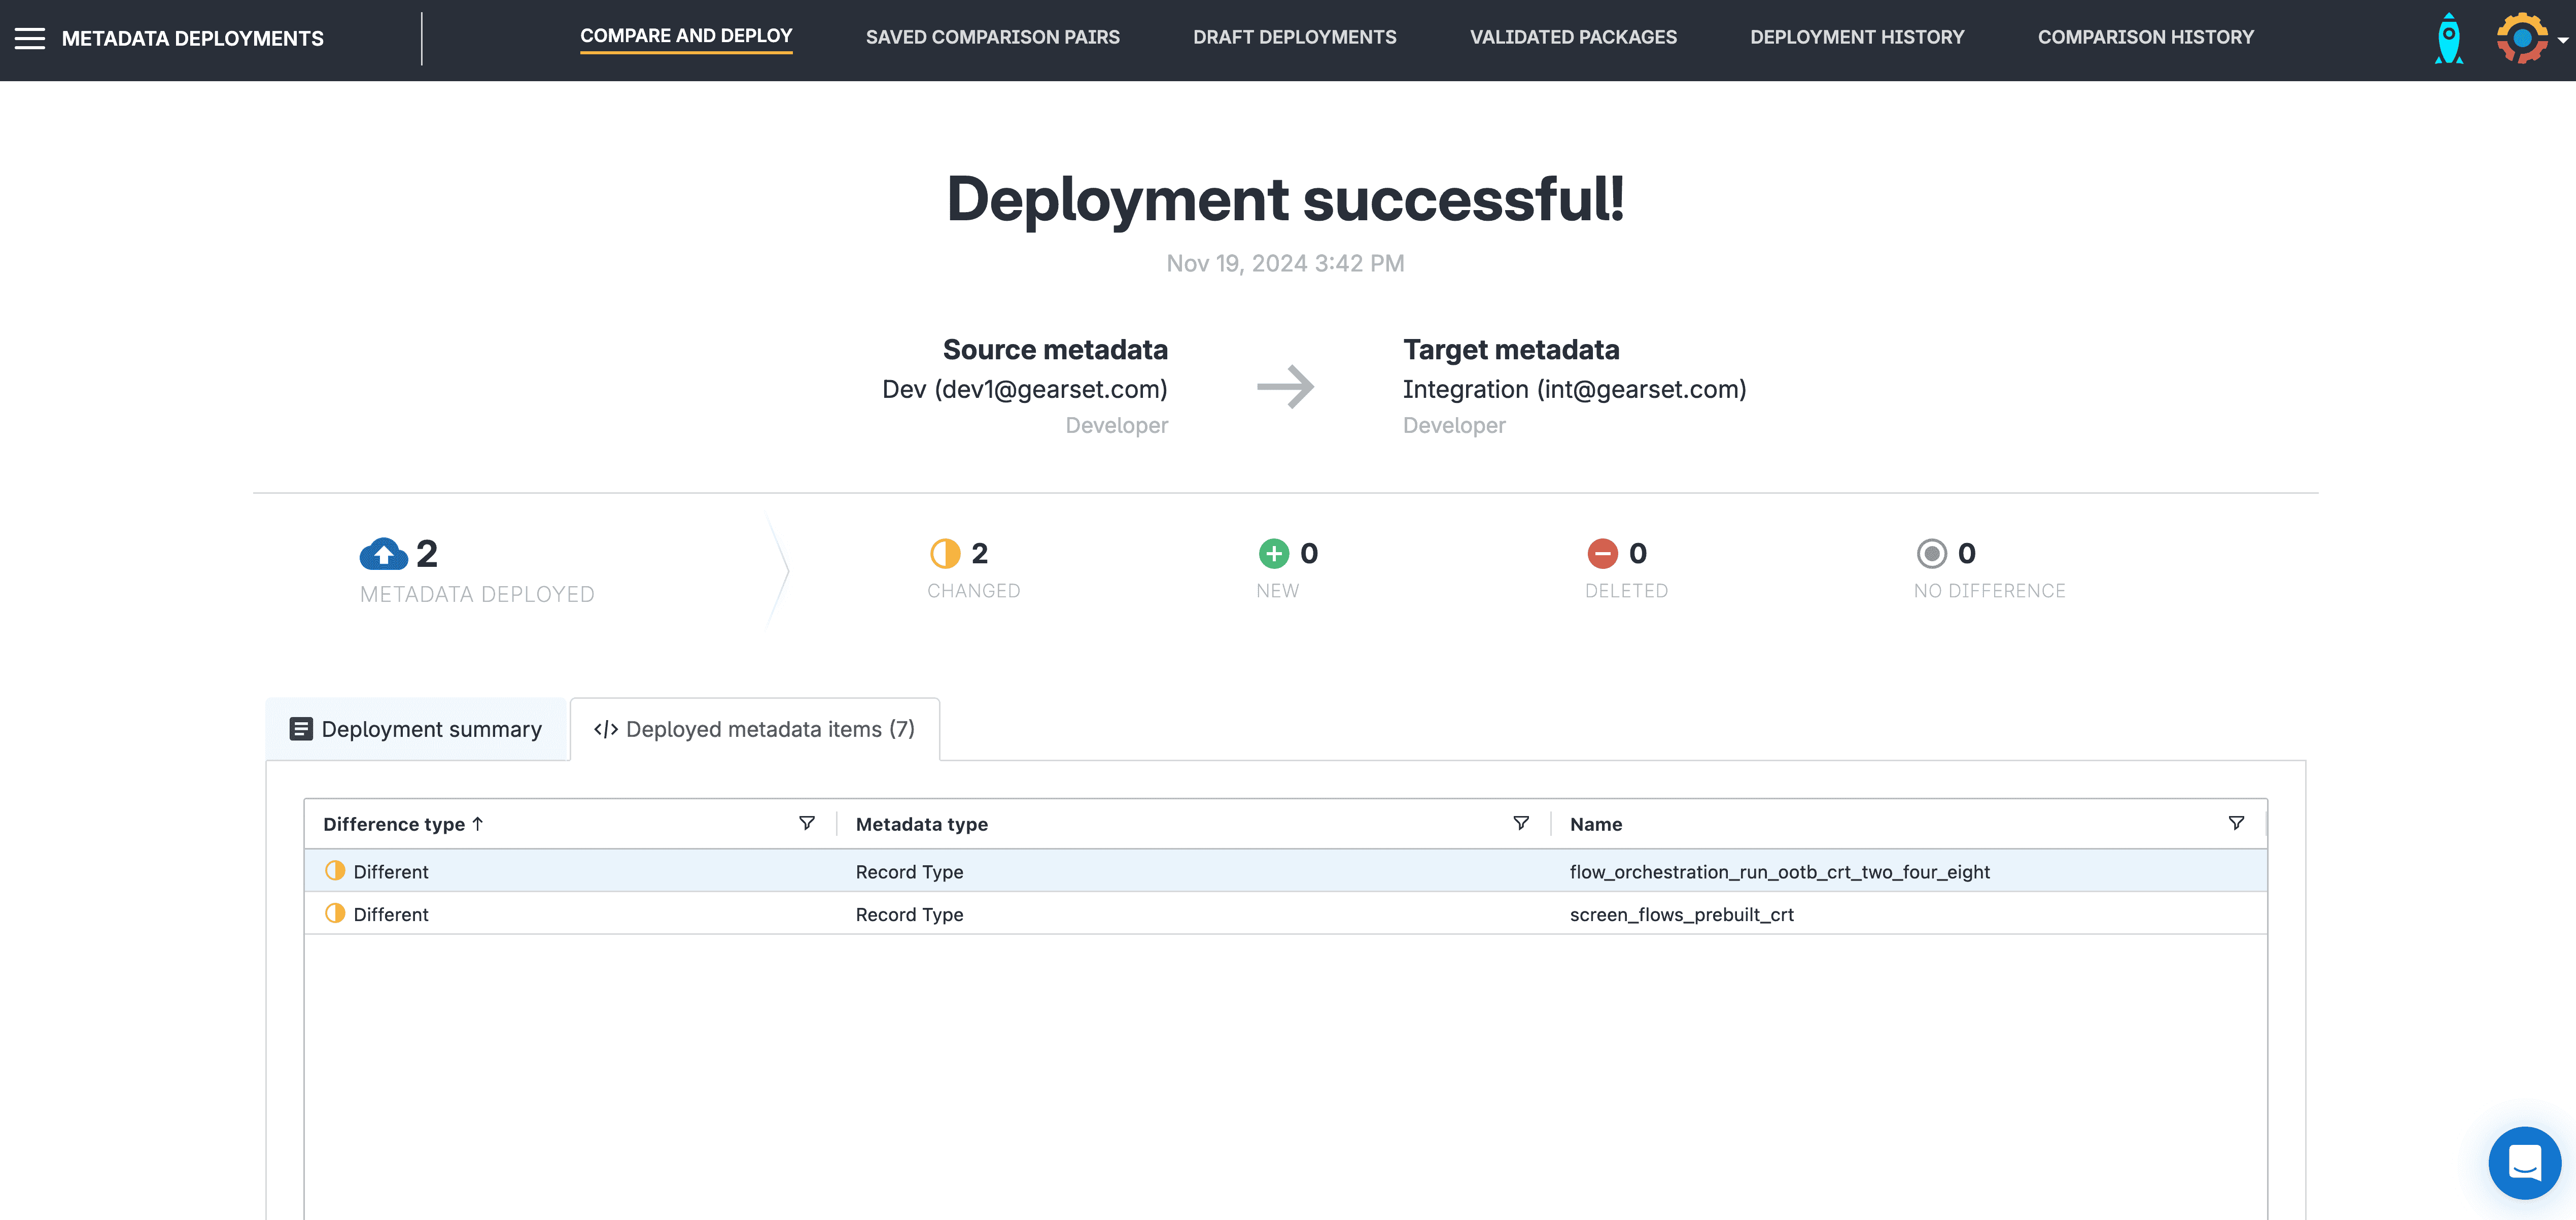2576x1220 pixels.
Task: Click Different text in first table row
Action: tap(391, 872)
